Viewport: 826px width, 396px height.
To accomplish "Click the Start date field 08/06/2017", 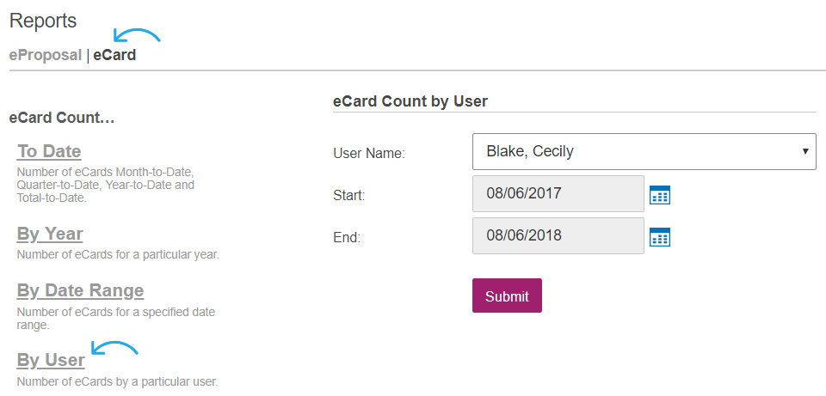I will click(558, 194).
